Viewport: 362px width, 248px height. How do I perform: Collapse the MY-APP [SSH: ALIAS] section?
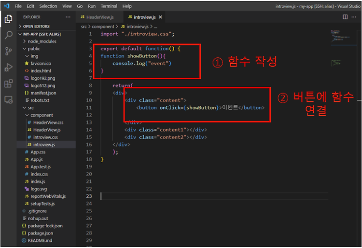pos(46,34)
